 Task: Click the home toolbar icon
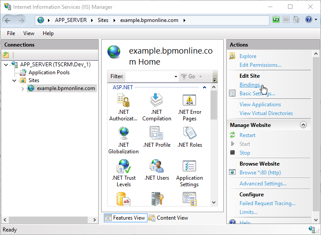pyautogui.click(x=296, y=20)
